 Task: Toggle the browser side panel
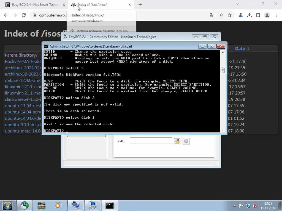[x=258, y=15]
